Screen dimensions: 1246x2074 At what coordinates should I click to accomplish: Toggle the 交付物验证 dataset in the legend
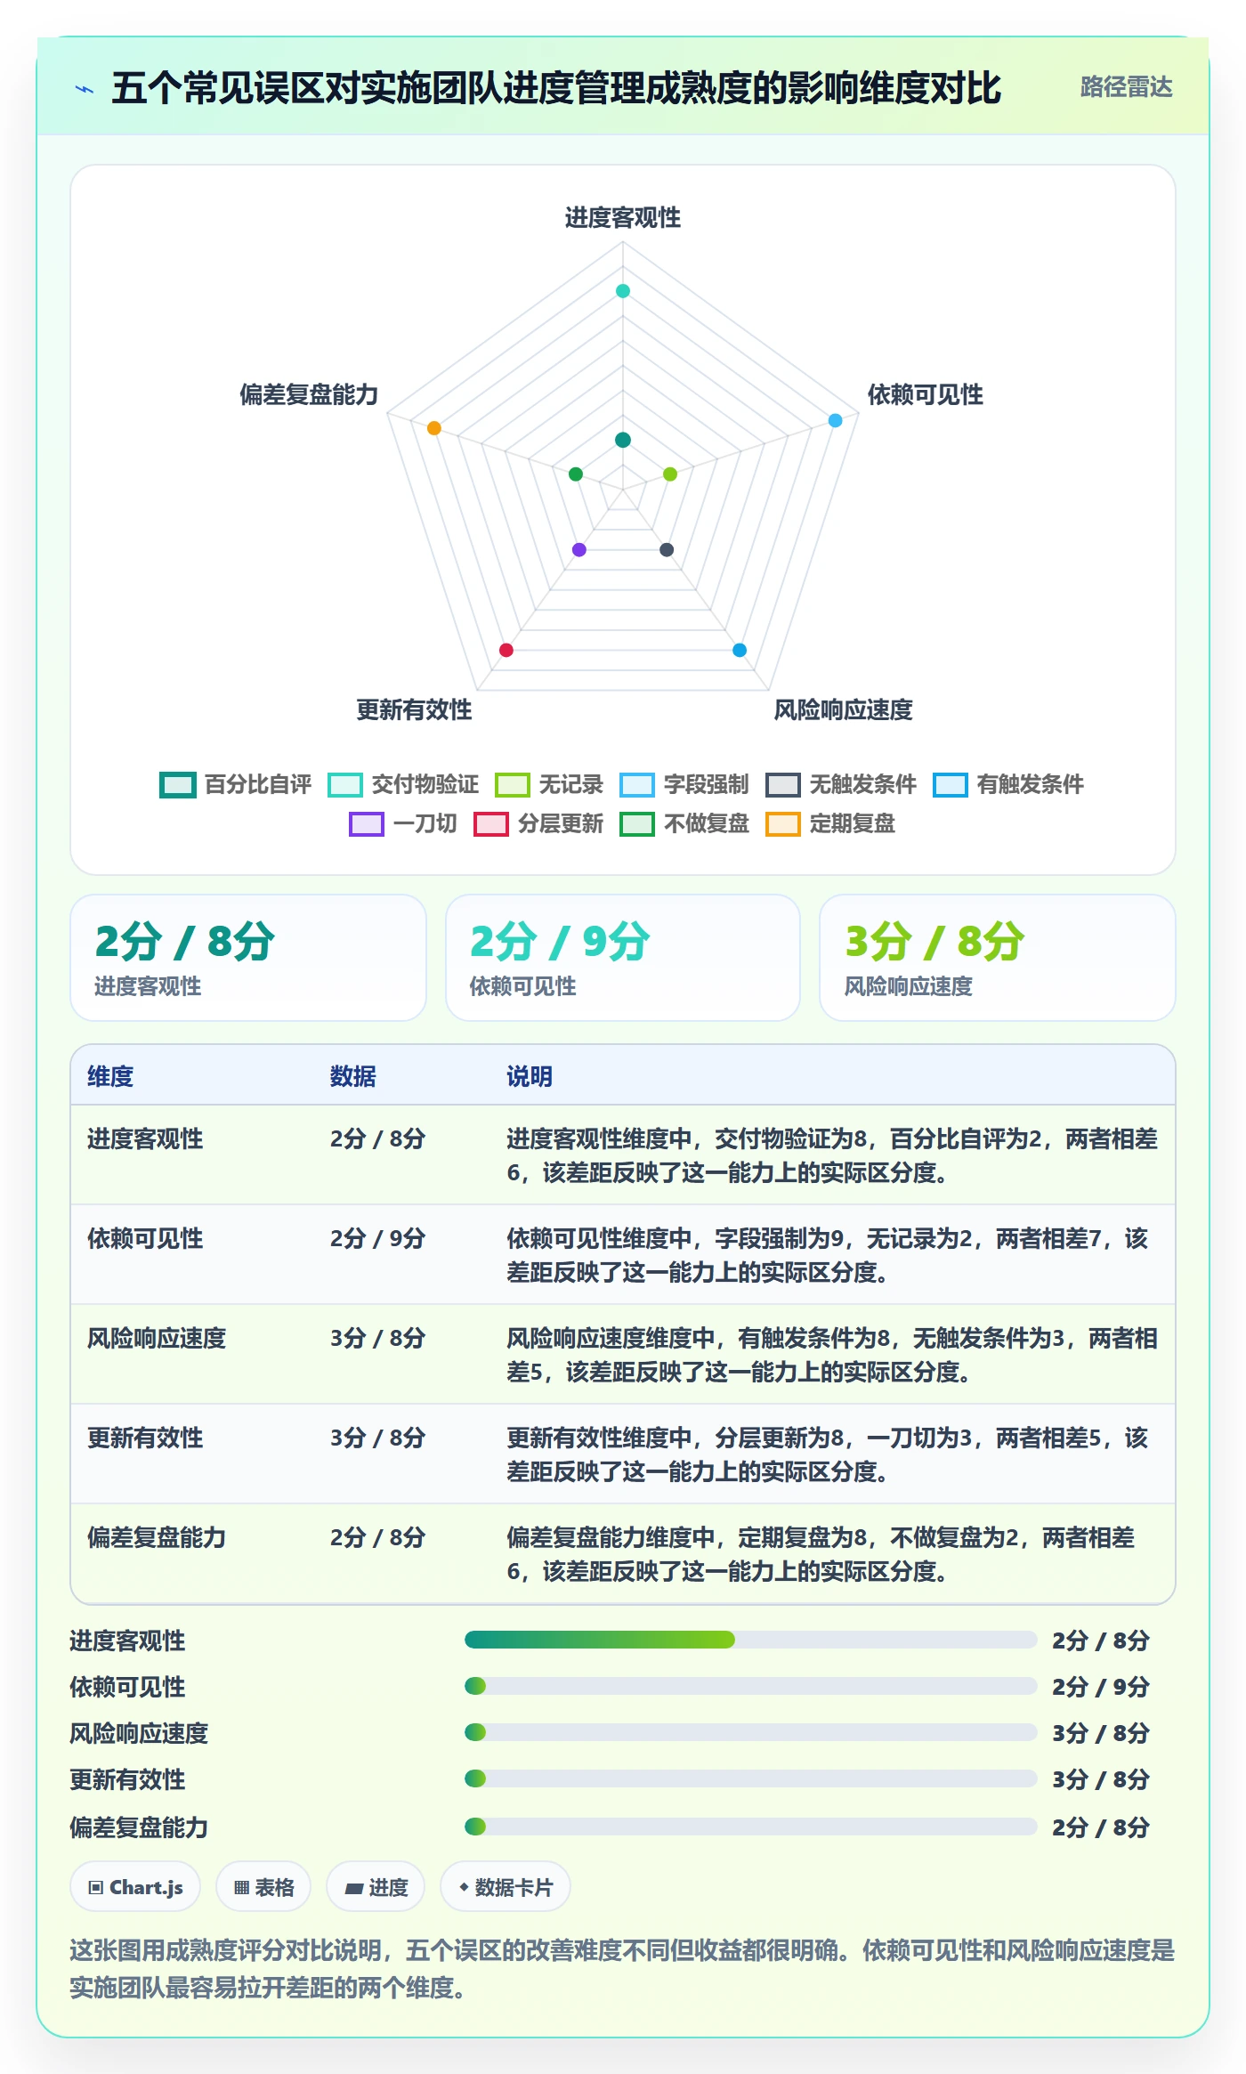[402, 784]
